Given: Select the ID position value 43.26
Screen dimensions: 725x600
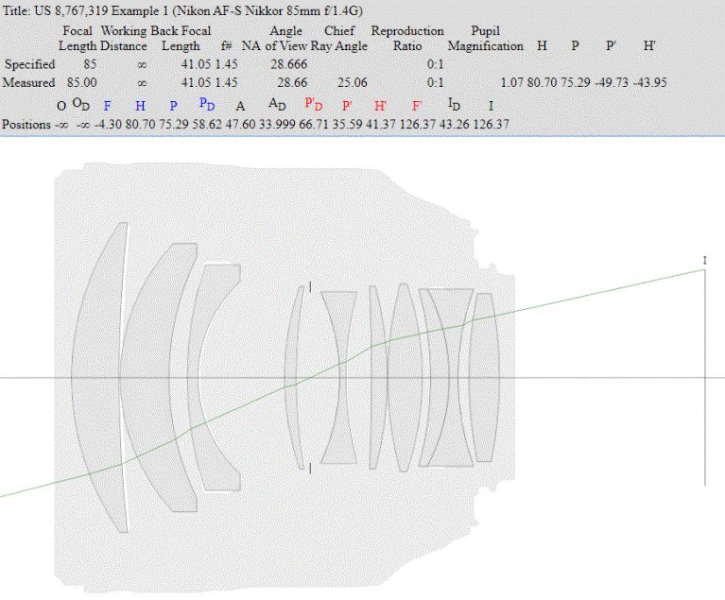Looking at the screenshot, I should pyautogui.click(x=454, y=125).
